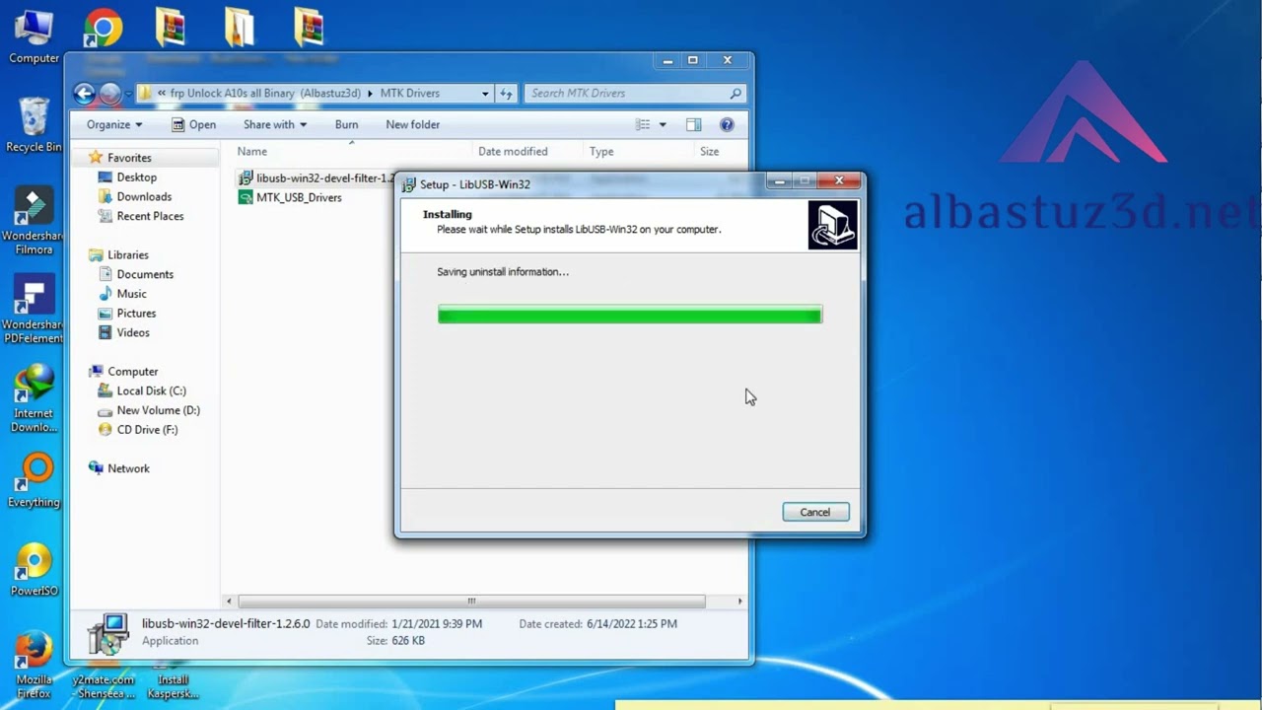Sort files by the Size column
The height and width of the screenshot is (710, 1262).
(709, 152)
